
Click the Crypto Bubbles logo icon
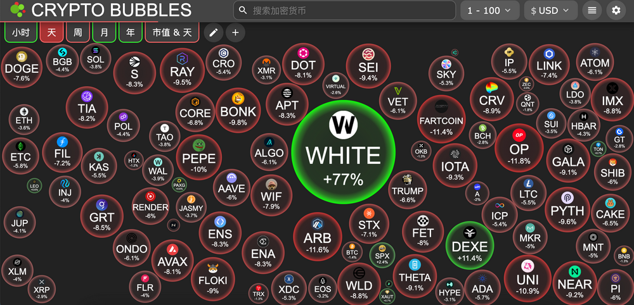click(18, 10)
